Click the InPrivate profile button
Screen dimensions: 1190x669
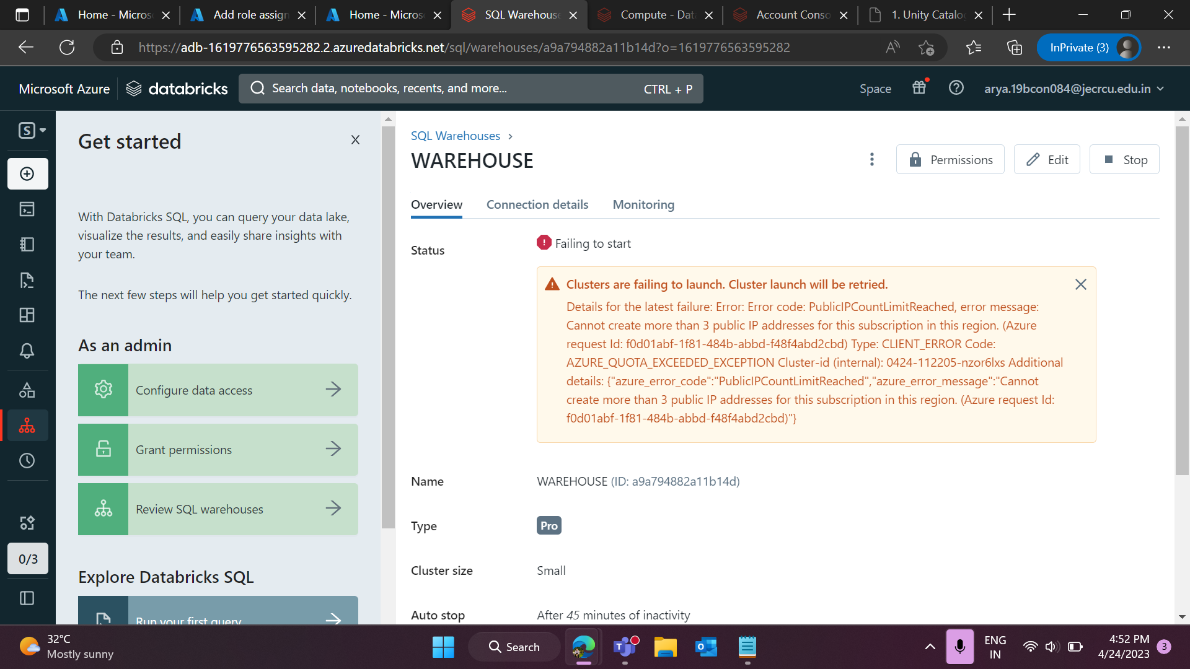coord(1089,48)
